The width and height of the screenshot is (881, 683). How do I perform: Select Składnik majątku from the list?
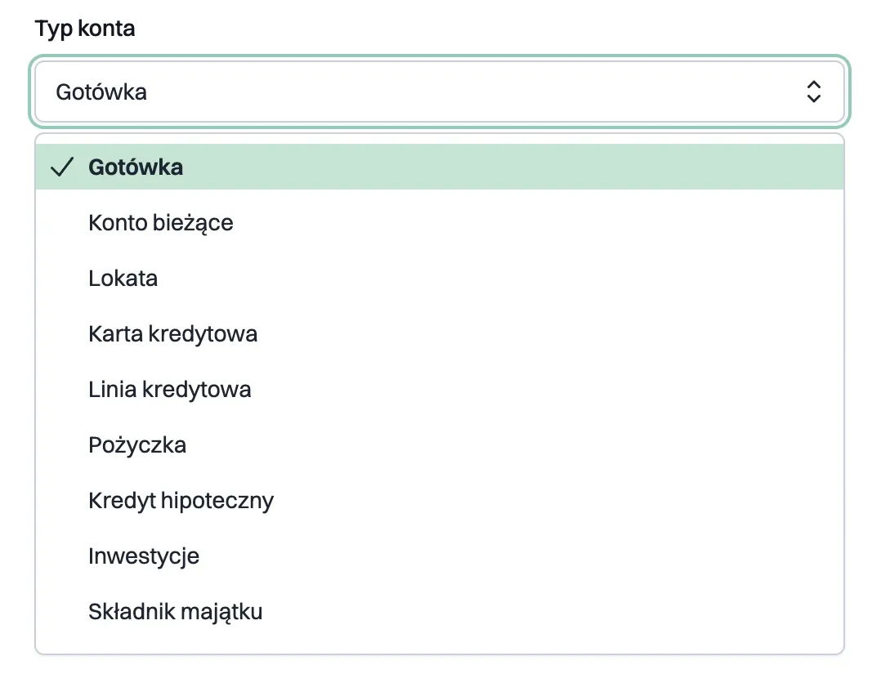[176, 612]
